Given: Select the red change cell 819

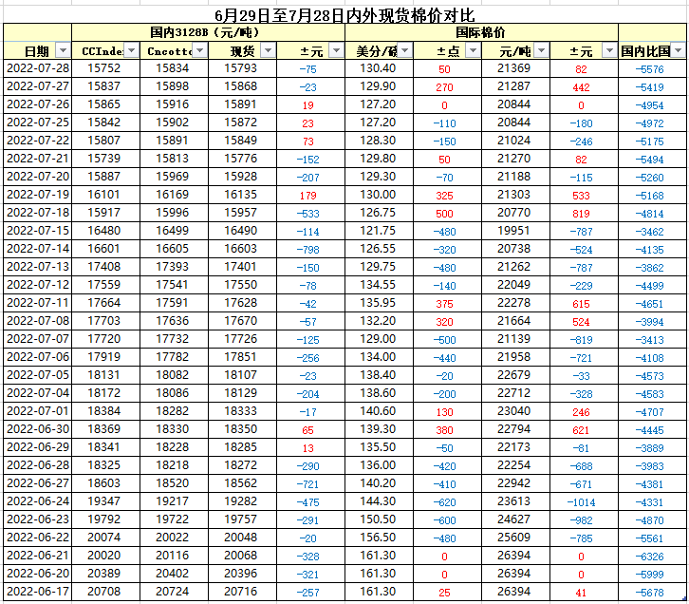Looking at the screenshot, I should coord(584,213).
